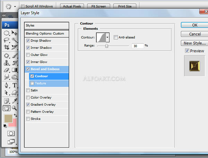Open Hand tool preset picker dropdown
This screenshot has height=158, width=208.
click(15, 6)
